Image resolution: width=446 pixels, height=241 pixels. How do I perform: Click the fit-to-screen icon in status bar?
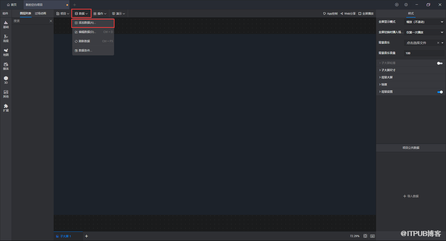pos(365,236)
